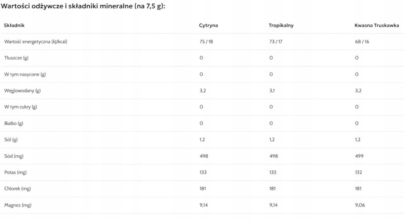This screenshot has height=220, width=404.
Task: Click the 499 sodium value for Truskawka
Action: pyautogui.click(x=359, y=156)
